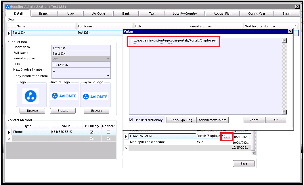Click the Save button
Image resolution: width=304 pixels, height=185 pixels.
coord(244,163)
